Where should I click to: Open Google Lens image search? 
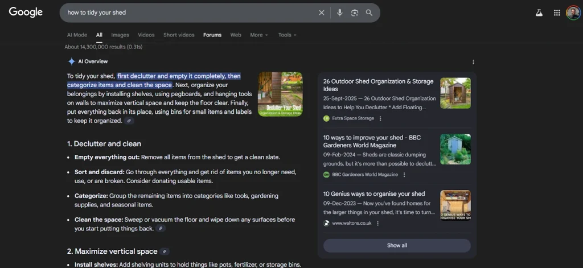point(355,13)
